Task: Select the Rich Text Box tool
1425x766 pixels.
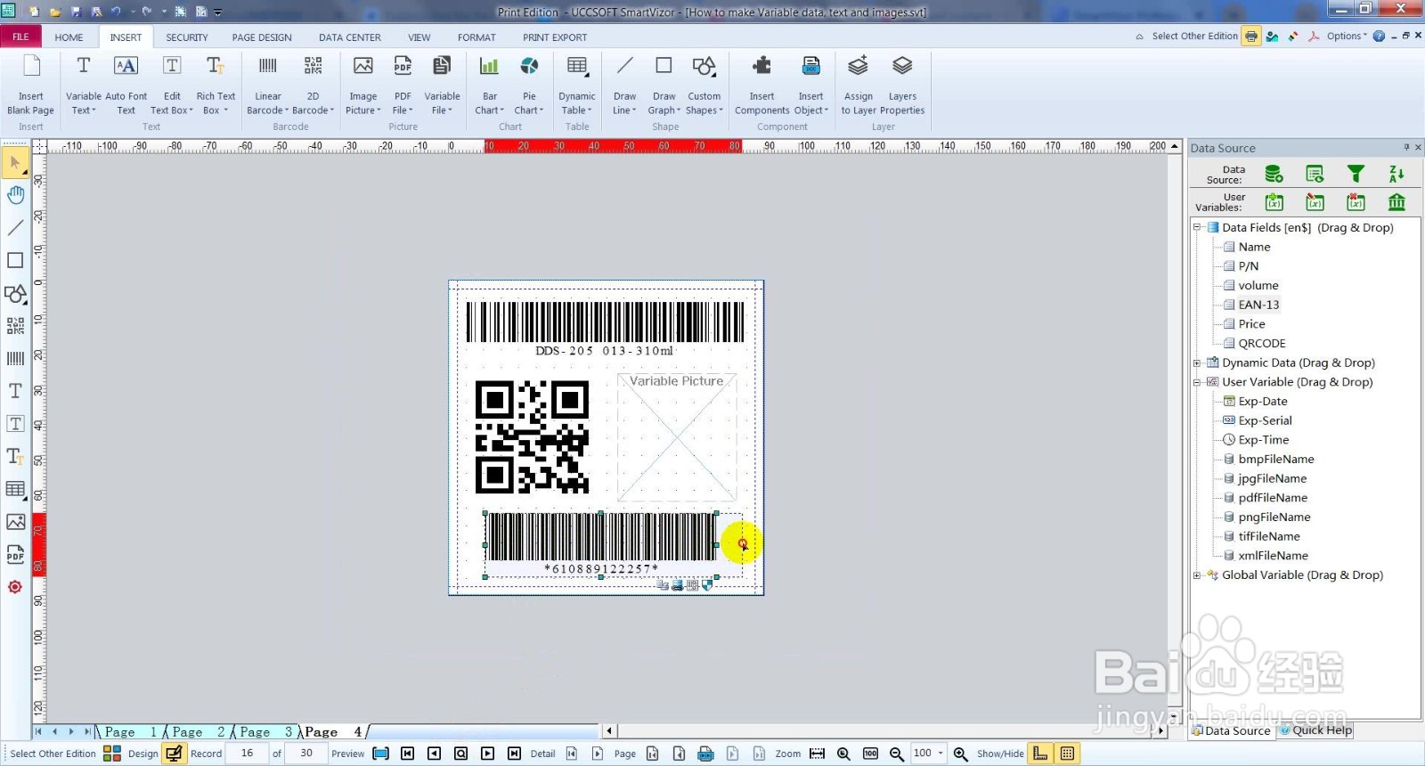Action: [216, 85]
